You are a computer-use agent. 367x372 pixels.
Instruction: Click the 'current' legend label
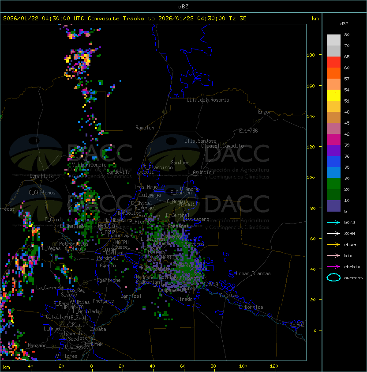point(353,278)
